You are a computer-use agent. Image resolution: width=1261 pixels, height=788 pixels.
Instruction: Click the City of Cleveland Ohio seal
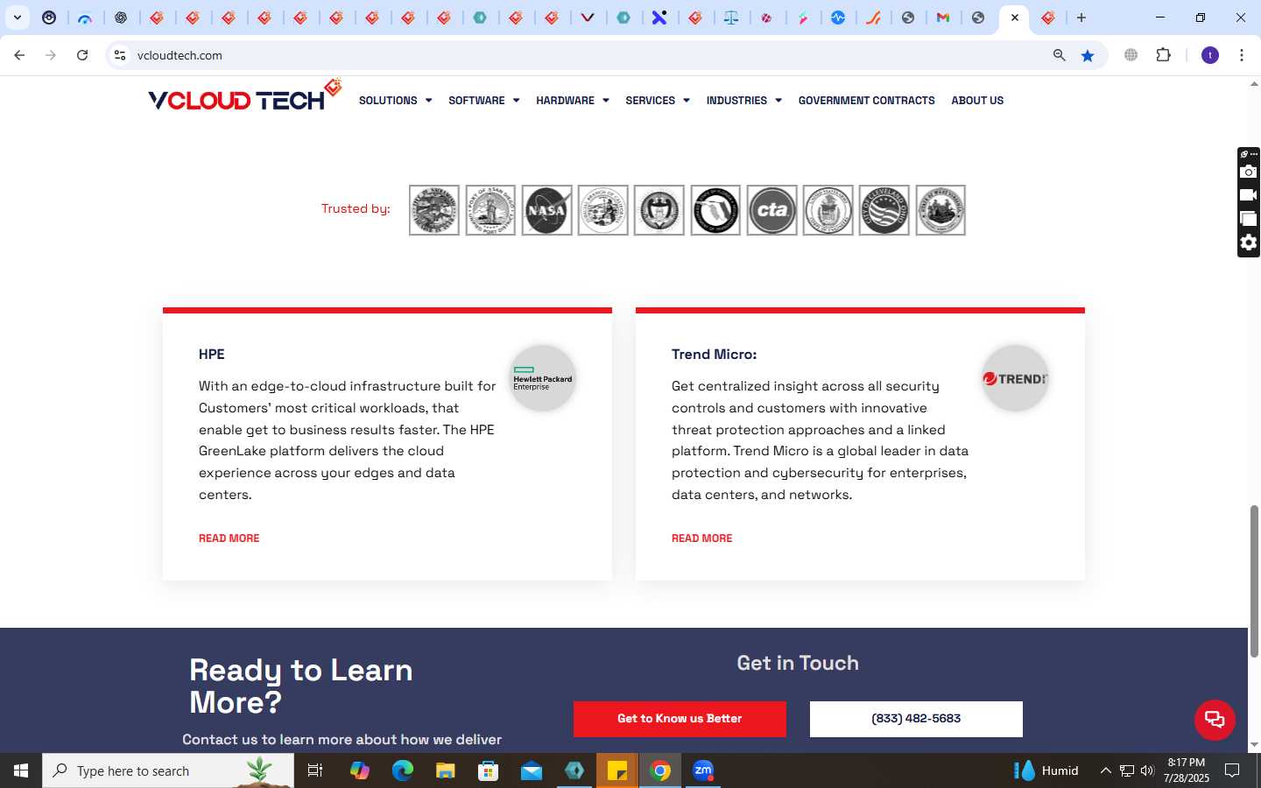(x=884, y=210)
